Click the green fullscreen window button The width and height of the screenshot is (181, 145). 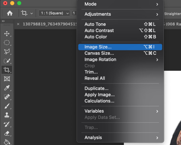pos(19,3)
